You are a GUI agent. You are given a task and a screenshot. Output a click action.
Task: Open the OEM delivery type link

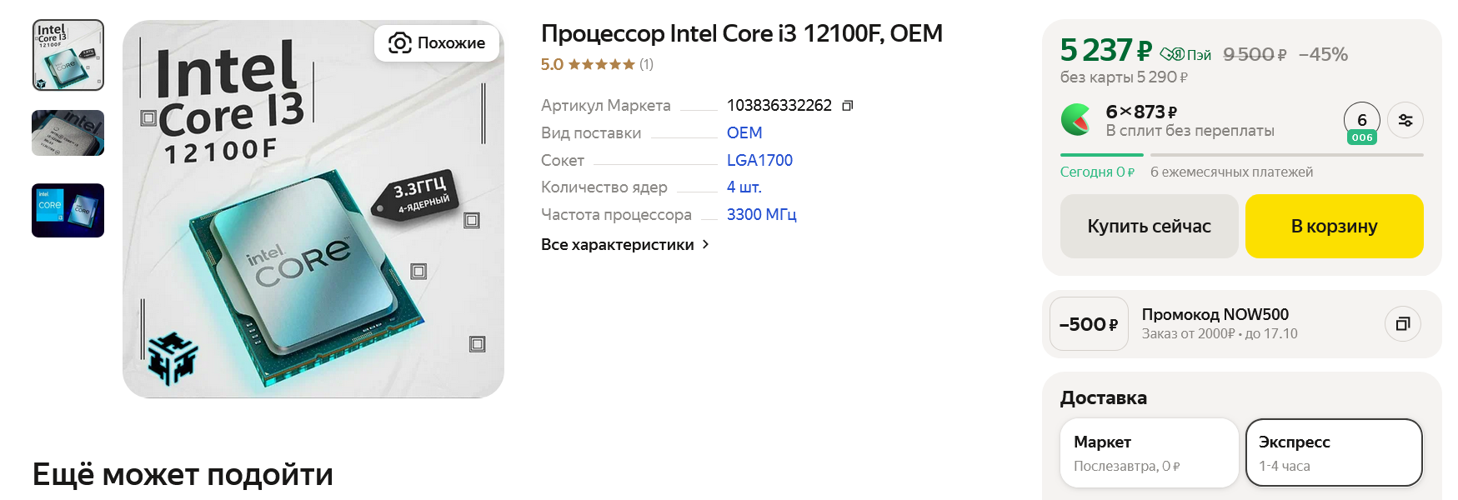[x=744, y=132]
